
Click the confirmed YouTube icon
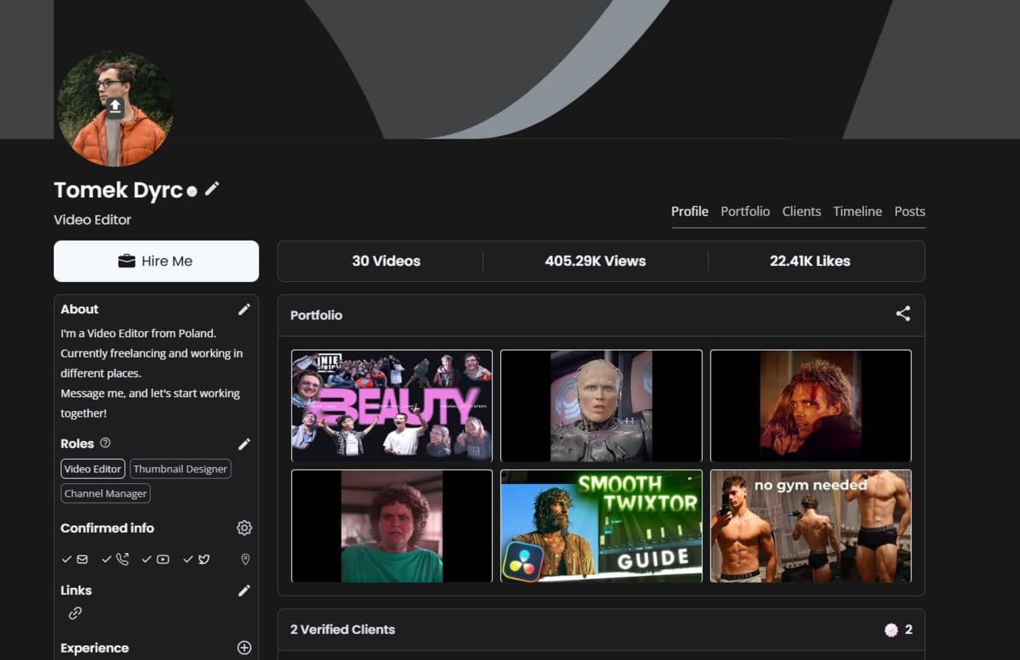[x=163, y=559]
